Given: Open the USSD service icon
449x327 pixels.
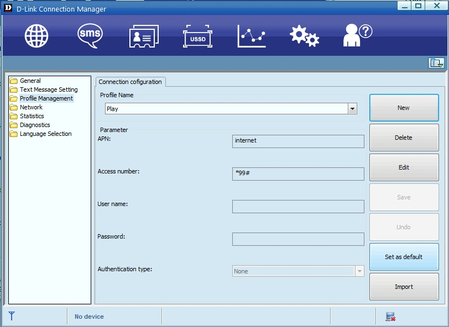Looking at the screenshot, I should 197,36.
